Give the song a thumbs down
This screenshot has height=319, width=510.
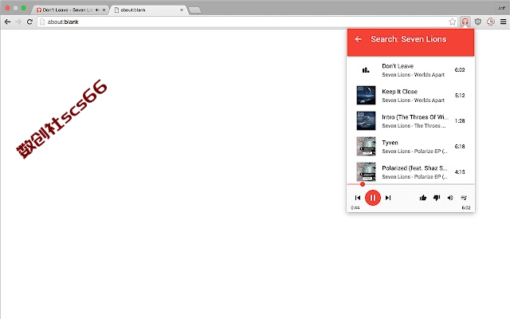[x=437, y=198]
